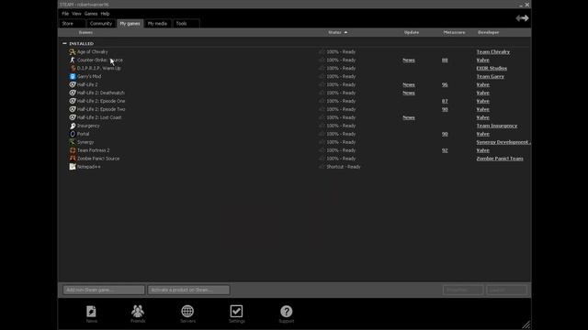Select the Garry's Mod row text
Screen dimensions: 588x330
(89, 76)
